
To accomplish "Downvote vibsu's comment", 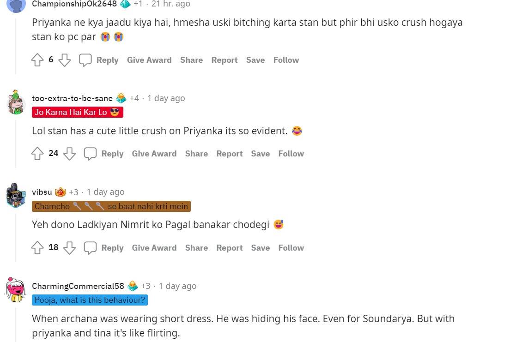I will pyautogui.click(x=69, y=248).
